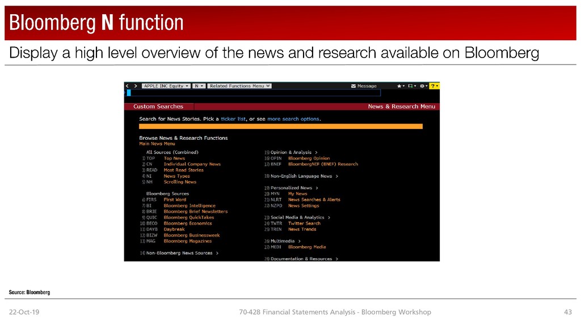Click the command line input field
Image resolution: width=581 pixels, height=326 pixels.
[254, 93]
